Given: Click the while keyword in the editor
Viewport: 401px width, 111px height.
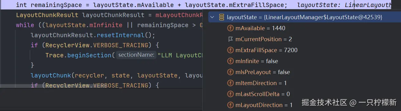Looking at the screenshot, I should coord(25,25).
